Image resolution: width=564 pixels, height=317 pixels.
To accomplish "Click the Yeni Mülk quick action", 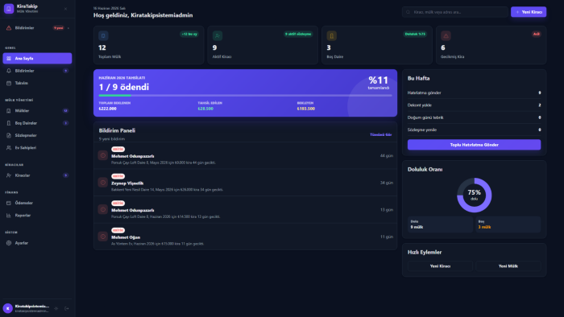I will click(x=508, y=266).
